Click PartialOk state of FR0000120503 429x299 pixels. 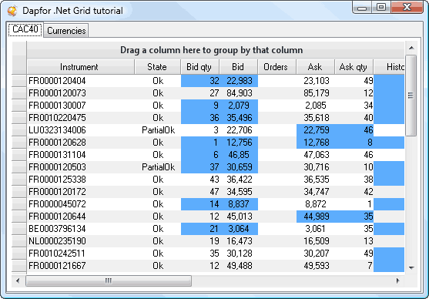pos(158,167)
